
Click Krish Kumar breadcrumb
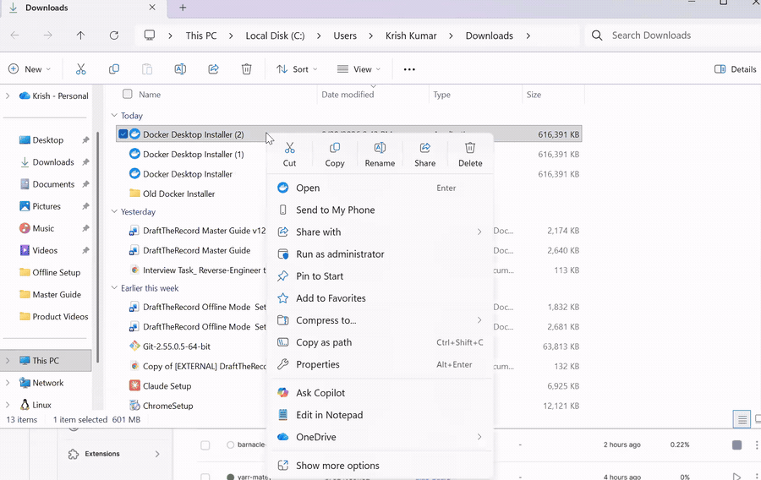point(411,35)
